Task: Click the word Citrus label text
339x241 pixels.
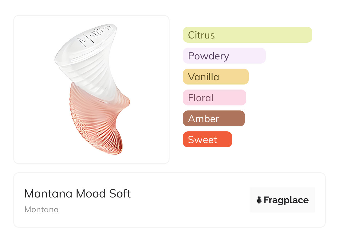Action: pyautogui.click(x=201, y=35)
